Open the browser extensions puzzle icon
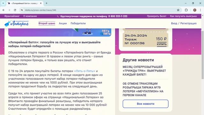The width and height of the screenshot is (204, 115). coord(186,10)
